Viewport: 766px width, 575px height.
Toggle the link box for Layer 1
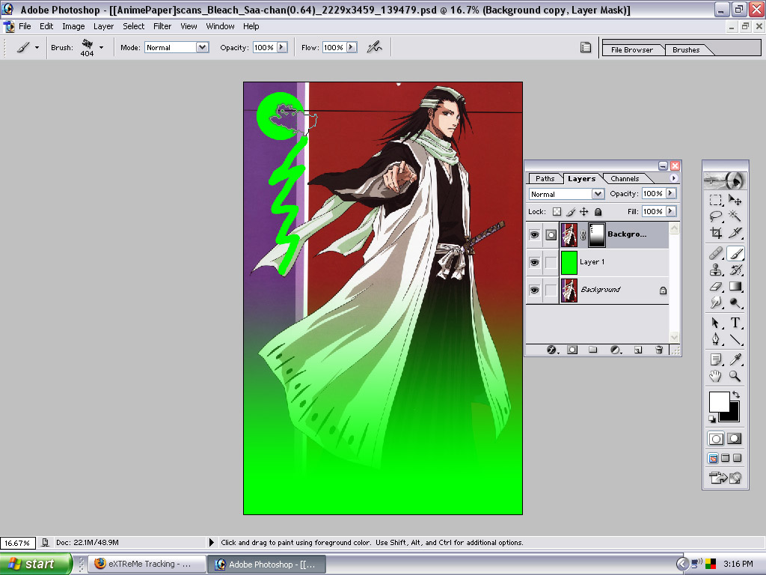click(x=551, y=263)
